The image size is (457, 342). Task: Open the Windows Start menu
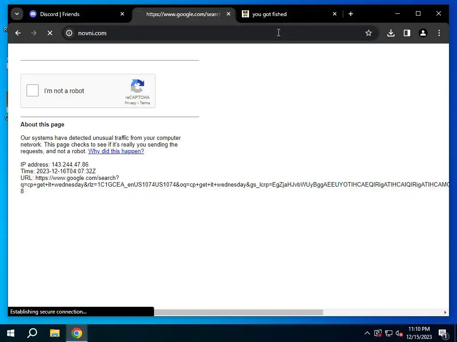(x=11, y=333)
